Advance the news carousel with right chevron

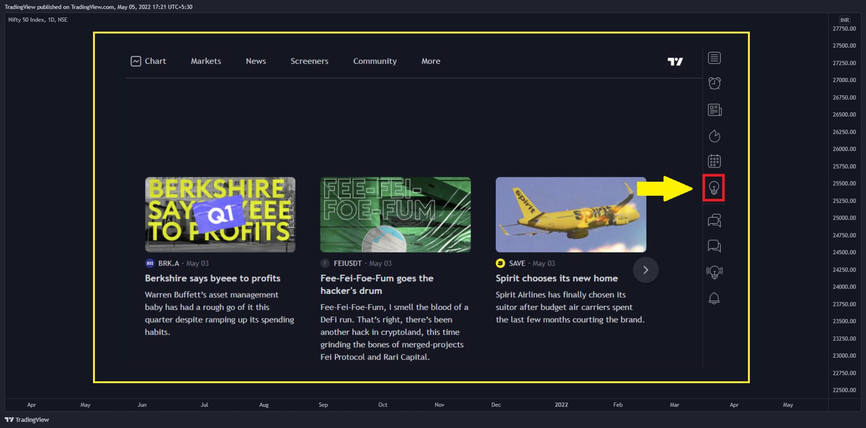(645, 270)
